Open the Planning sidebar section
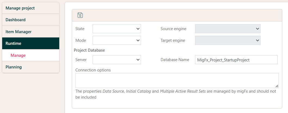 point(30,67)
